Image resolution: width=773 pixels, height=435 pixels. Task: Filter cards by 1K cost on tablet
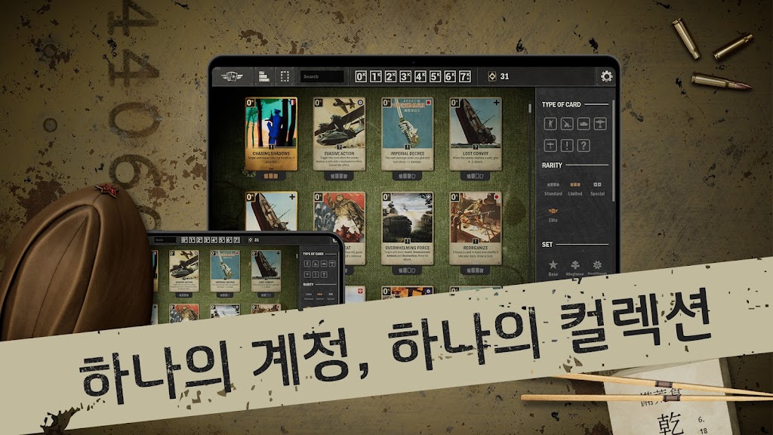376,76
